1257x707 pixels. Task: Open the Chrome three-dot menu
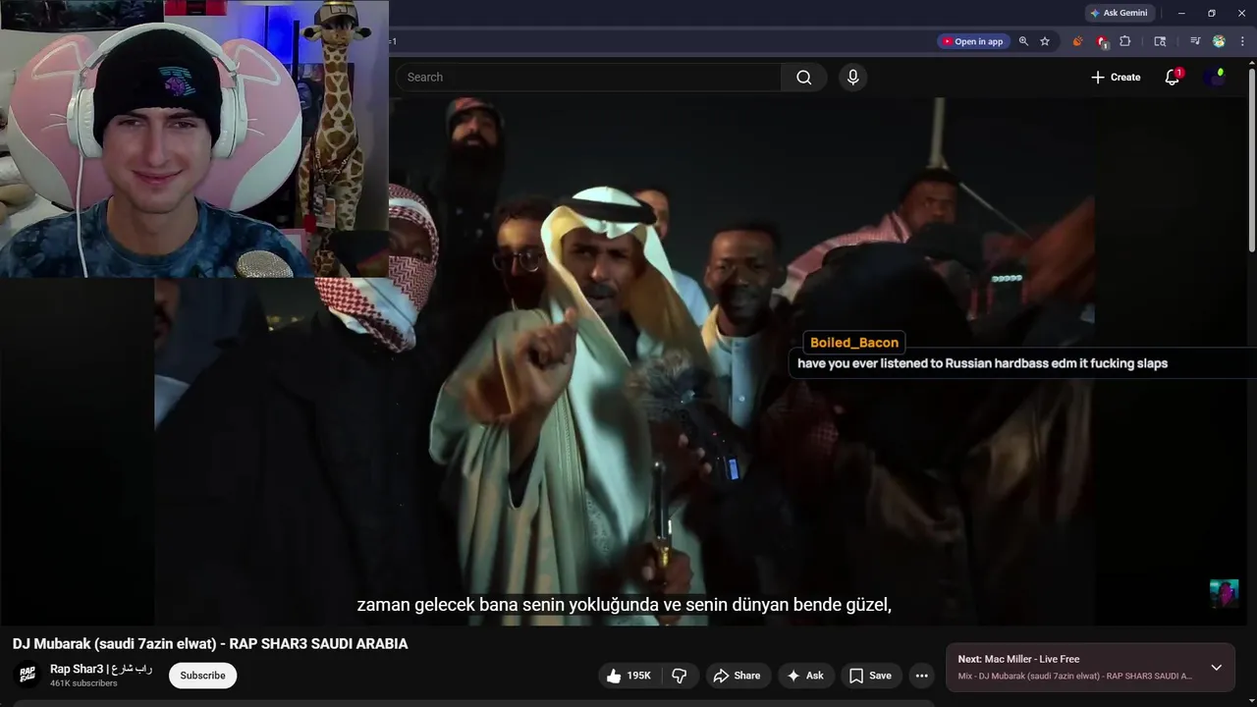(1242, 41)
